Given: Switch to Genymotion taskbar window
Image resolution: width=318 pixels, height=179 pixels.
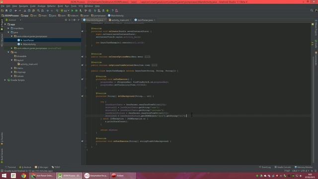Looking at the screenshot, I should [x=96, y=176].
